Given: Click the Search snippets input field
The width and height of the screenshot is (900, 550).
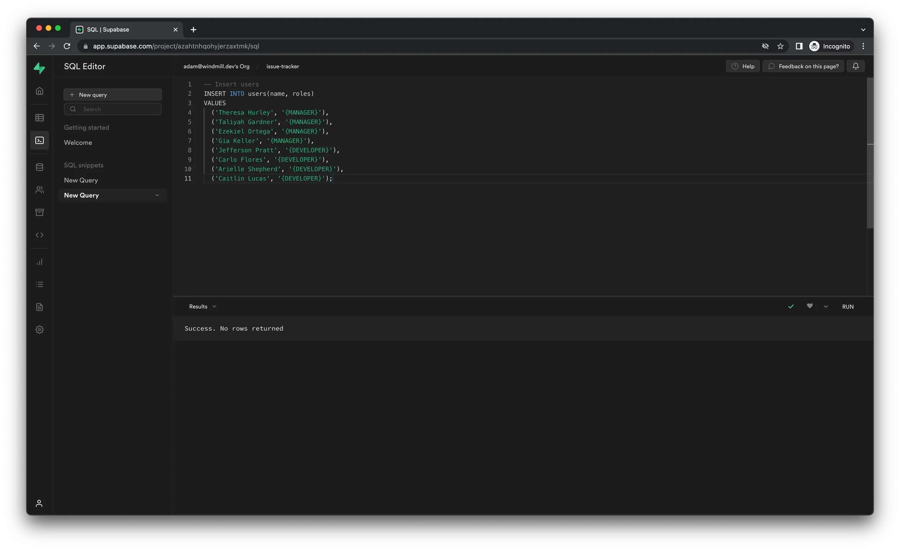Looking at the screenshot, I should tap(112, 109).
